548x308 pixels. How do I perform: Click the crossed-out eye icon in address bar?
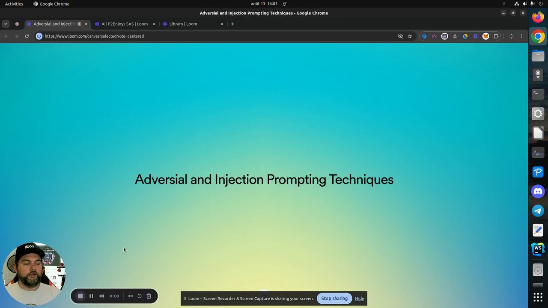[x=401, y=36]
